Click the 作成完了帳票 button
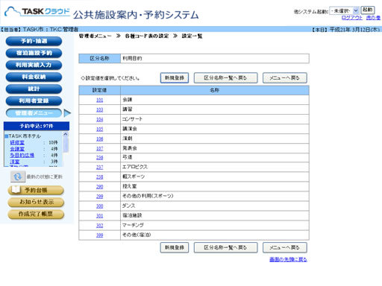382x286 pixels. tap(36, 214)
